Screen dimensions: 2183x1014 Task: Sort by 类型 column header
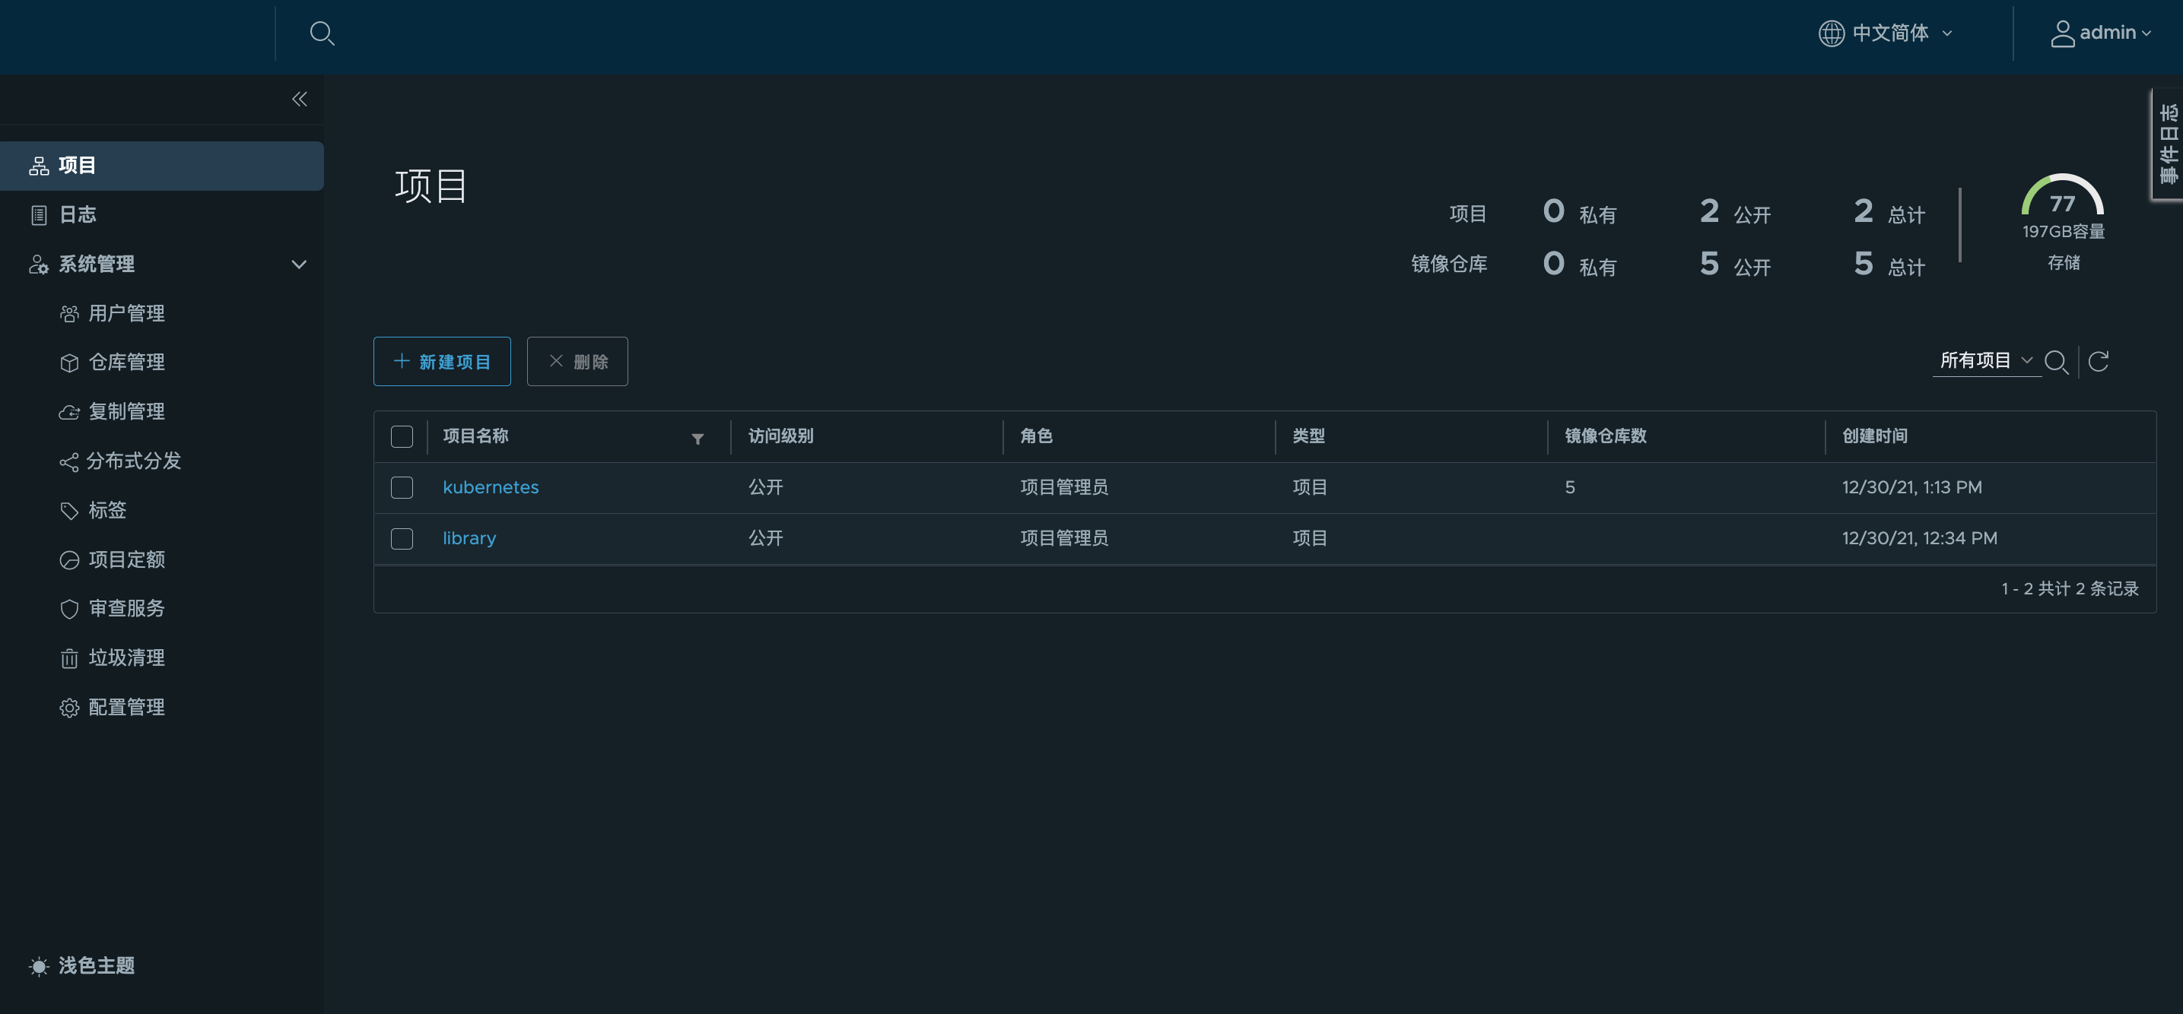pos(1308,436)
